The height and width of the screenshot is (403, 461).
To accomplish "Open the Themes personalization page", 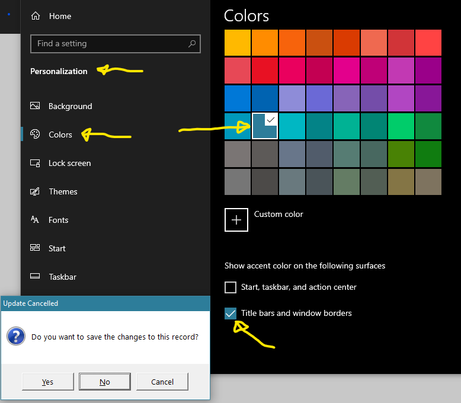I will tap(63, 191).
